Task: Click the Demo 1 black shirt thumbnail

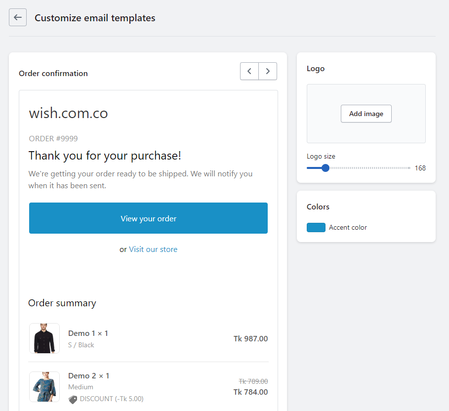Action: pos(44,338)
